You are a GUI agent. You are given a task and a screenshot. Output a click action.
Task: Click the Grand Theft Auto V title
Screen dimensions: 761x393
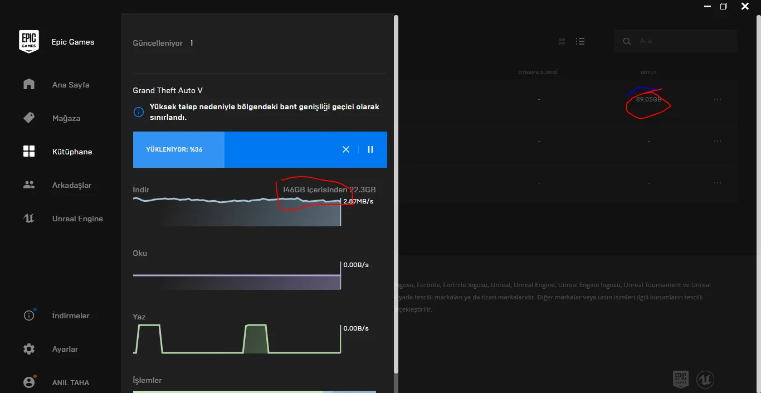[168, 90]
